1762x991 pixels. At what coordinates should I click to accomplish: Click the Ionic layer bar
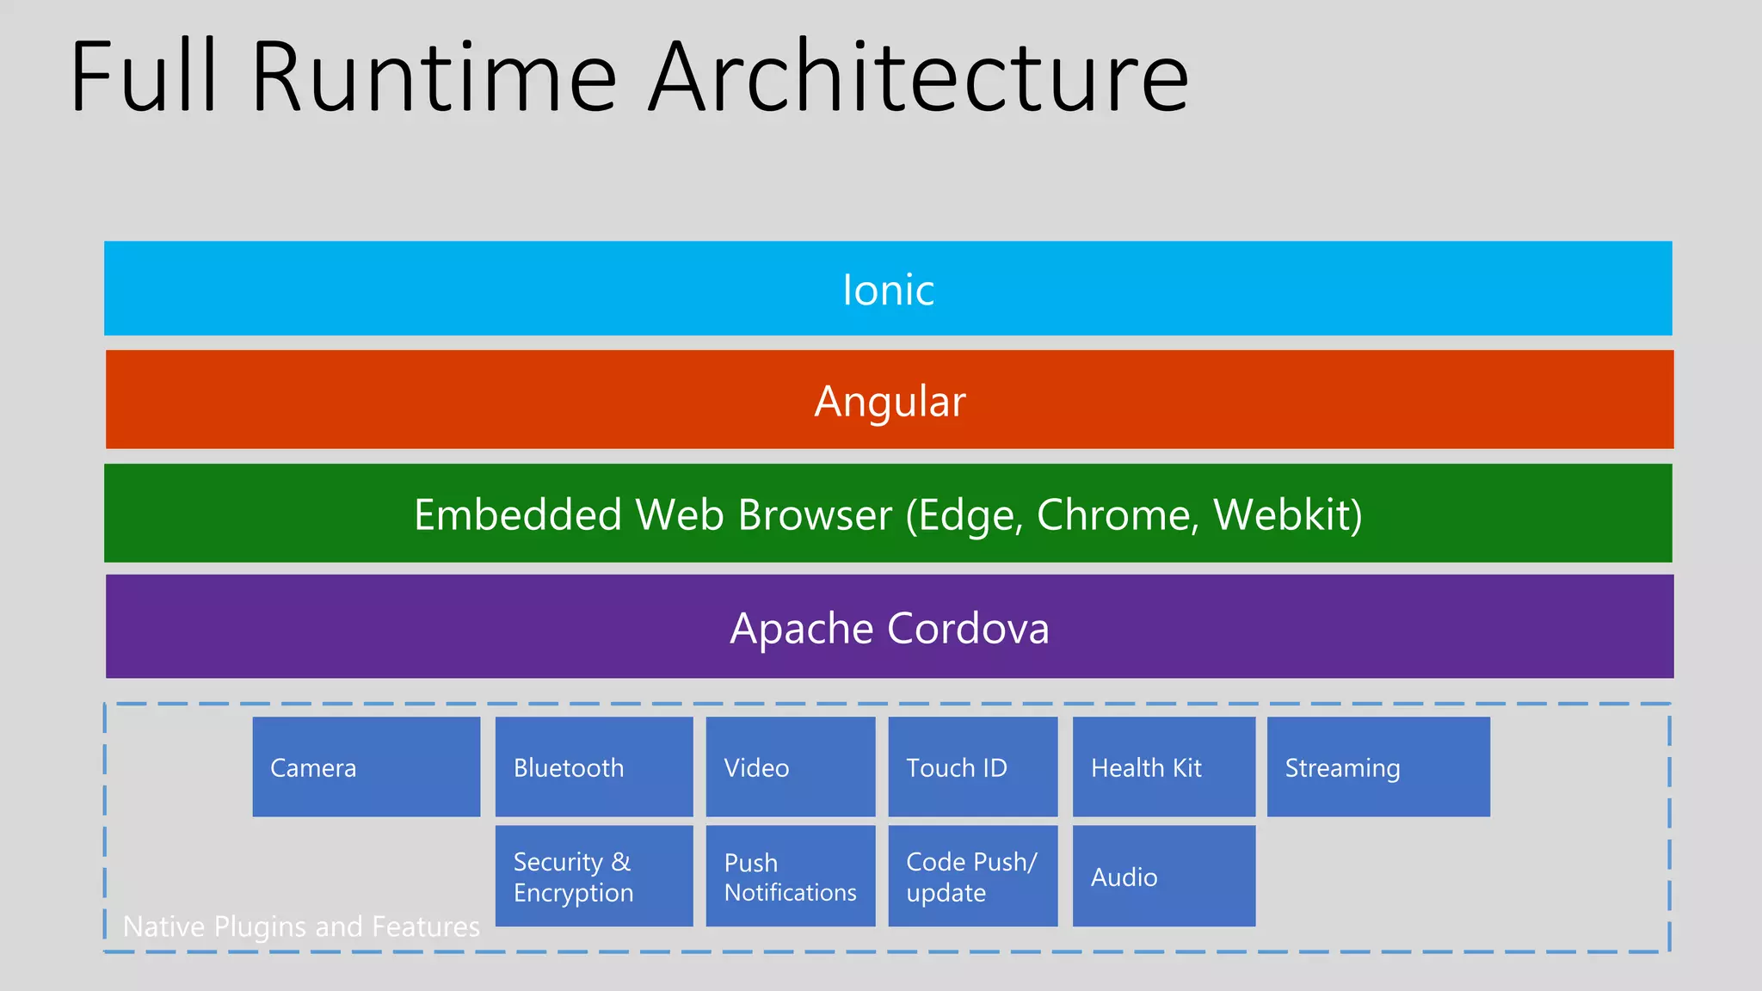click(x=888, y=289)
